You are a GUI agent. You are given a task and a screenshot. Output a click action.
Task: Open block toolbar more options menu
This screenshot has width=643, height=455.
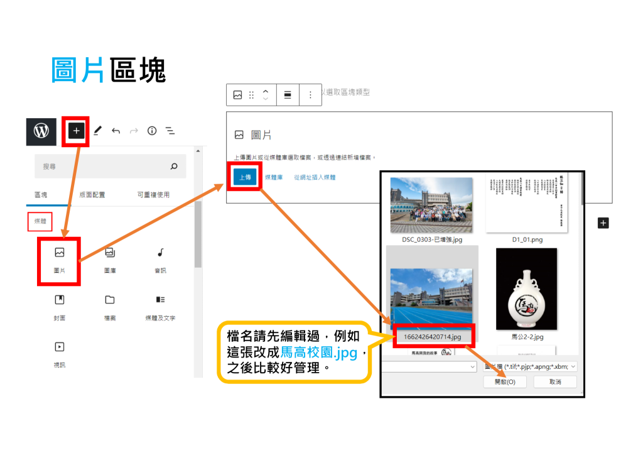(310, 95)
